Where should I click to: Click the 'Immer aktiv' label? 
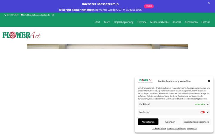200,104
